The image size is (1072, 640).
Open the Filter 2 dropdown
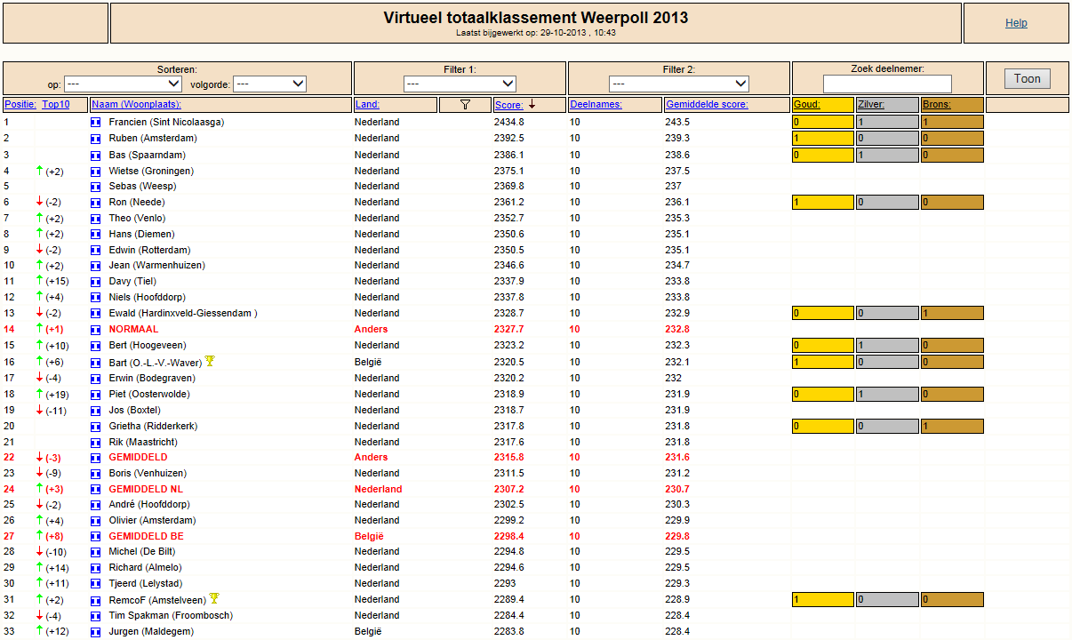(x=679, y=84)
